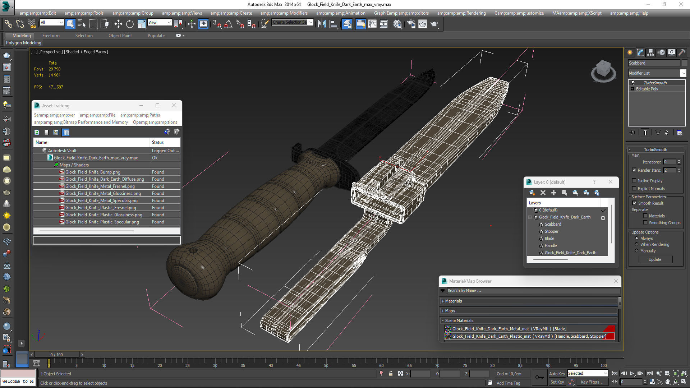
Task: Click Play Animation button
Action: coord(632,374)
